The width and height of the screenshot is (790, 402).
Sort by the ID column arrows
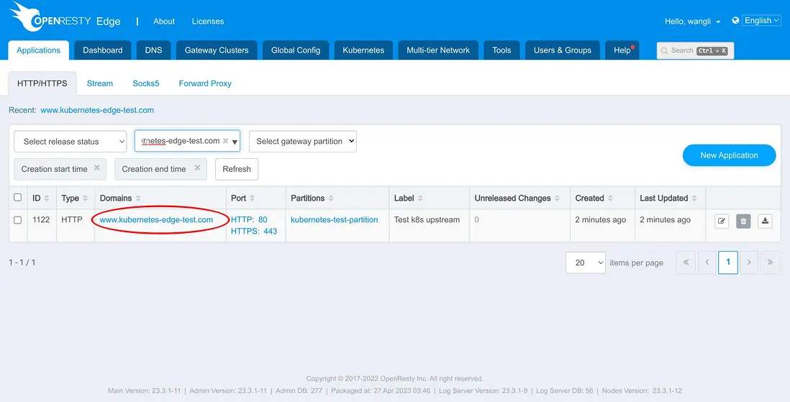pyautogui.click(x=47, y=198)
